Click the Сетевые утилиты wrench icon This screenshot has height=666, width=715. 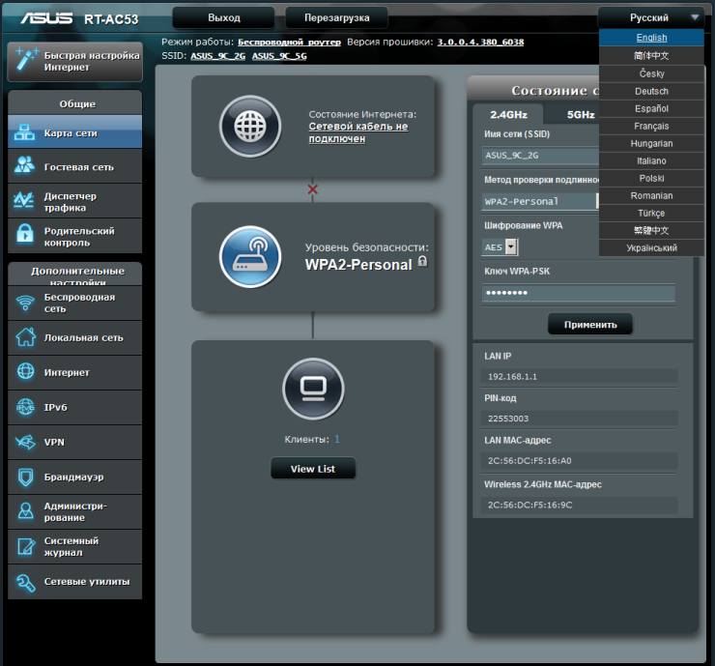coord(25,582)
